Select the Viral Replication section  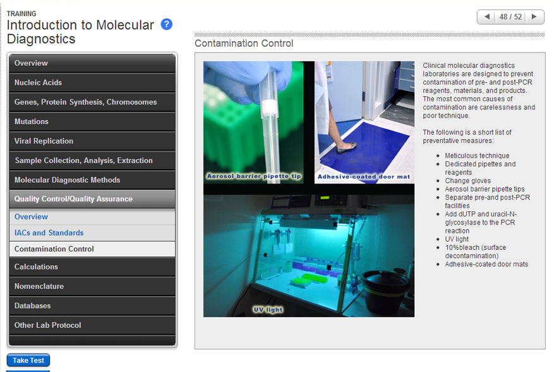(92, 141)
